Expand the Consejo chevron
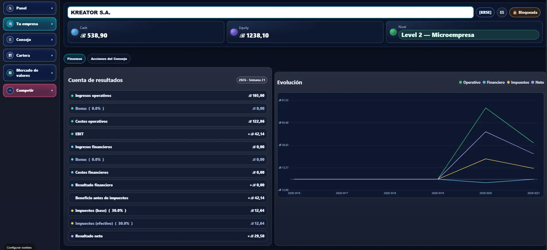This screenshot has width=547, height=250. tap(52, 40)
